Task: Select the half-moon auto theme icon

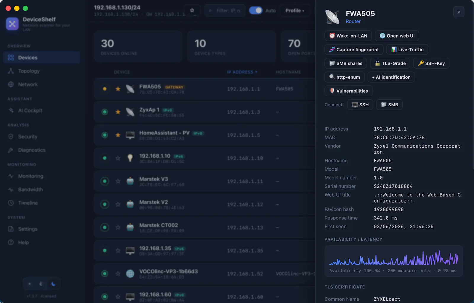Action: (x=41, y=284)
